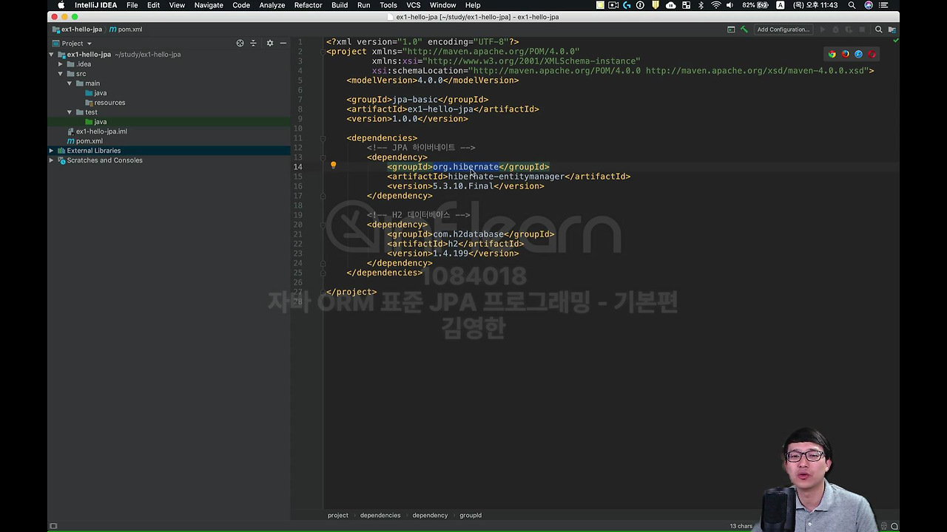Collapse the src folder arrow
This screenshot has height=532, width=947.
[61, 74]
